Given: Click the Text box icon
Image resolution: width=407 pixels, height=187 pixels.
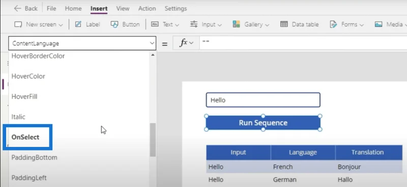Looking at the screenshot, I should tap(155, 24).
